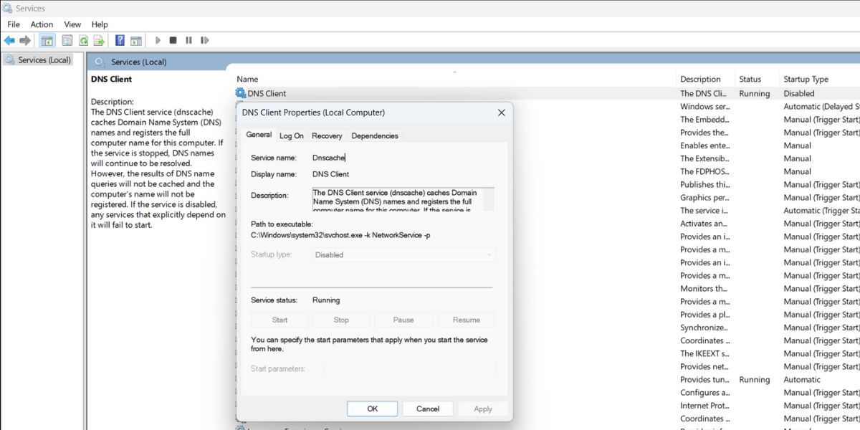The image size is (860, 430).
Task: Toggle the console tree visibility icon
Action: click(48, 41)
